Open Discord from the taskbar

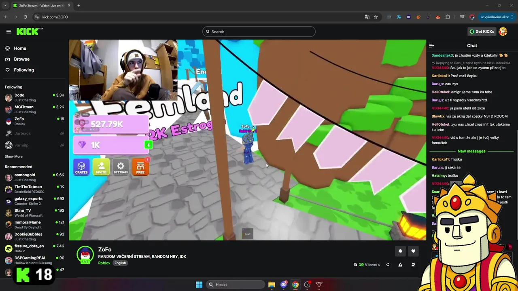pos(284,285)
